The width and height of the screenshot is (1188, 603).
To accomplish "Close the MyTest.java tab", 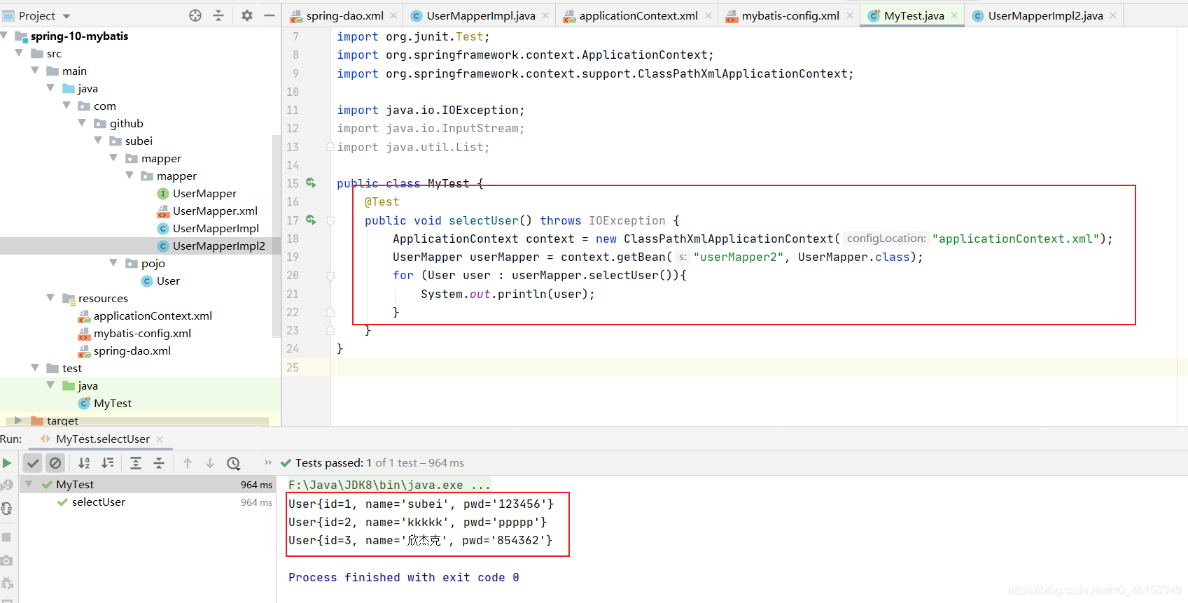I will pyautogui.click(x=954, y=15).
